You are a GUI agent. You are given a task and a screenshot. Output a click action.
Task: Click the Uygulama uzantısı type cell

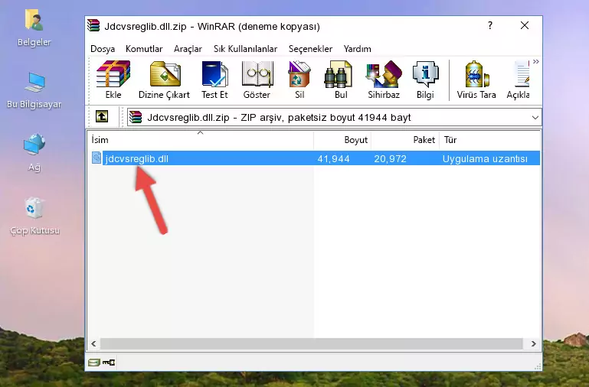[485, 158]
